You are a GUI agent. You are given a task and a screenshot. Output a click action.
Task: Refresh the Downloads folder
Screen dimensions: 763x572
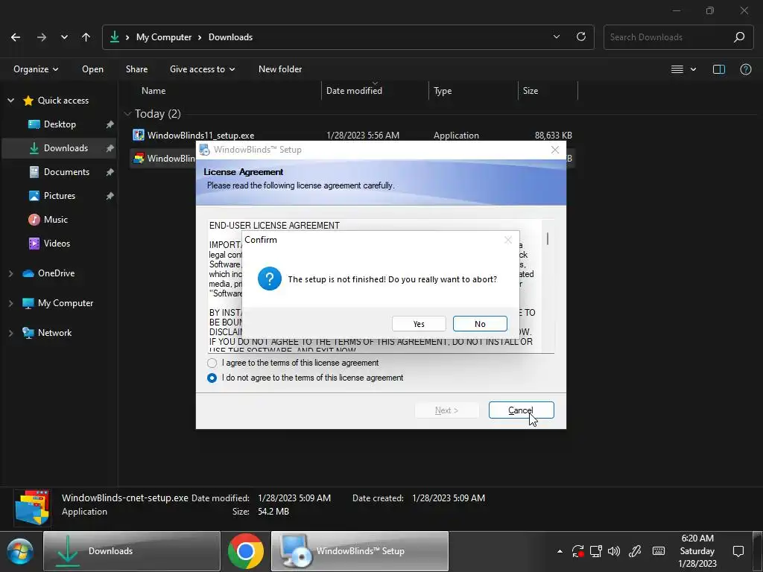[x=581, y=37]
